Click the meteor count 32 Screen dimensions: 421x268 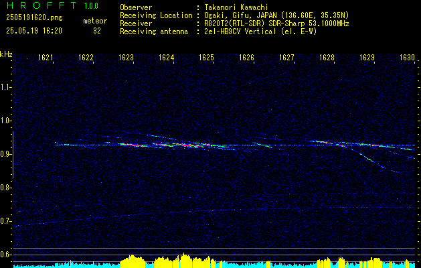click(97, 31)
